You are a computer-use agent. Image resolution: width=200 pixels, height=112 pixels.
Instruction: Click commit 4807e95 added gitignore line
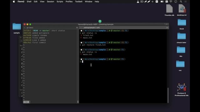[x=36, y=33]
